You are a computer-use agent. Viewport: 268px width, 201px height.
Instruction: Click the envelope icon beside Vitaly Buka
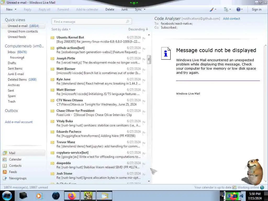tap(52, 121)
